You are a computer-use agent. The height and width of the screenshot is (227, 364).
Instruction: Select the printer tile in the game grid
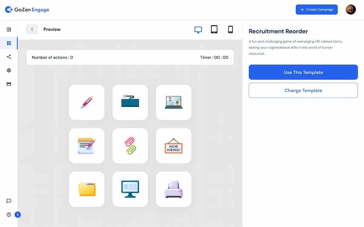point(174,189)
